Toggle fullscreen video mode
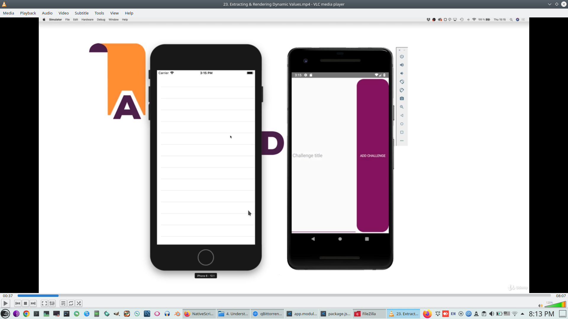 coord(44,303)
